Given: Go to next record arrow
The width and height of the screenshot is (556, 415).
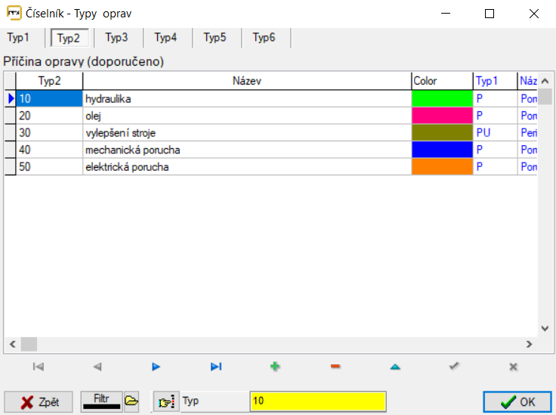Looking at the screenshot, I should (x=156, y=367).
